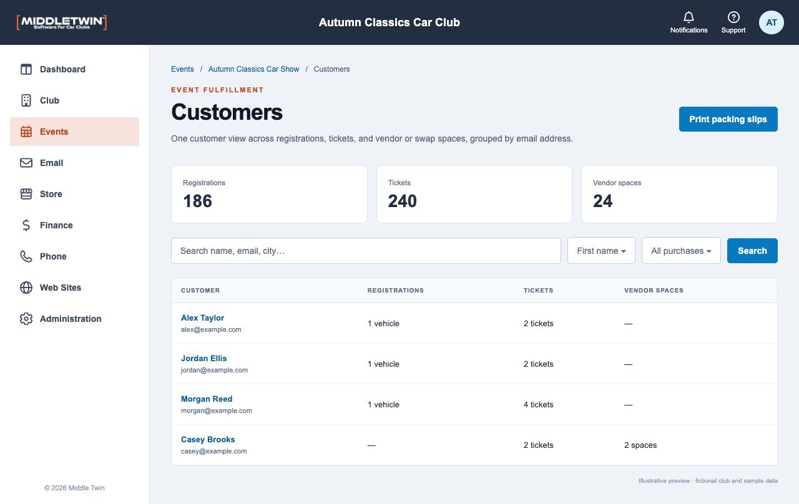Click alex@example.com email text
Image resolution: width=799 pixels, height=504 pixels.
tap(211, 329)
